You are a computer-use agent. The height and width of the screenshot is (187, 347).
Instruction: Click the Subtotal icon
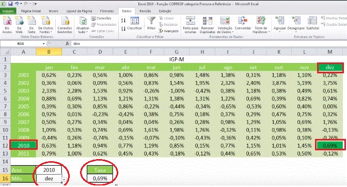coord(312,23)
